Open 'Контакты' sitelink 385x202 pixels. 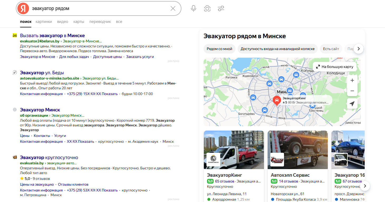click(x=42, y=136)
